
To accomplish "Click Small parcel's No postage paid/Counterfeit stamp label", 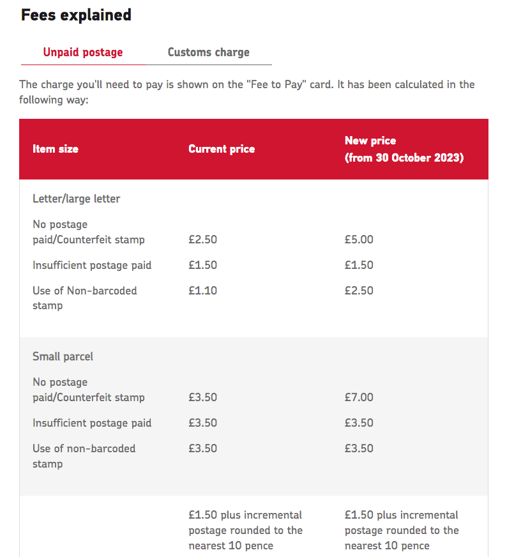I will 89,390.
